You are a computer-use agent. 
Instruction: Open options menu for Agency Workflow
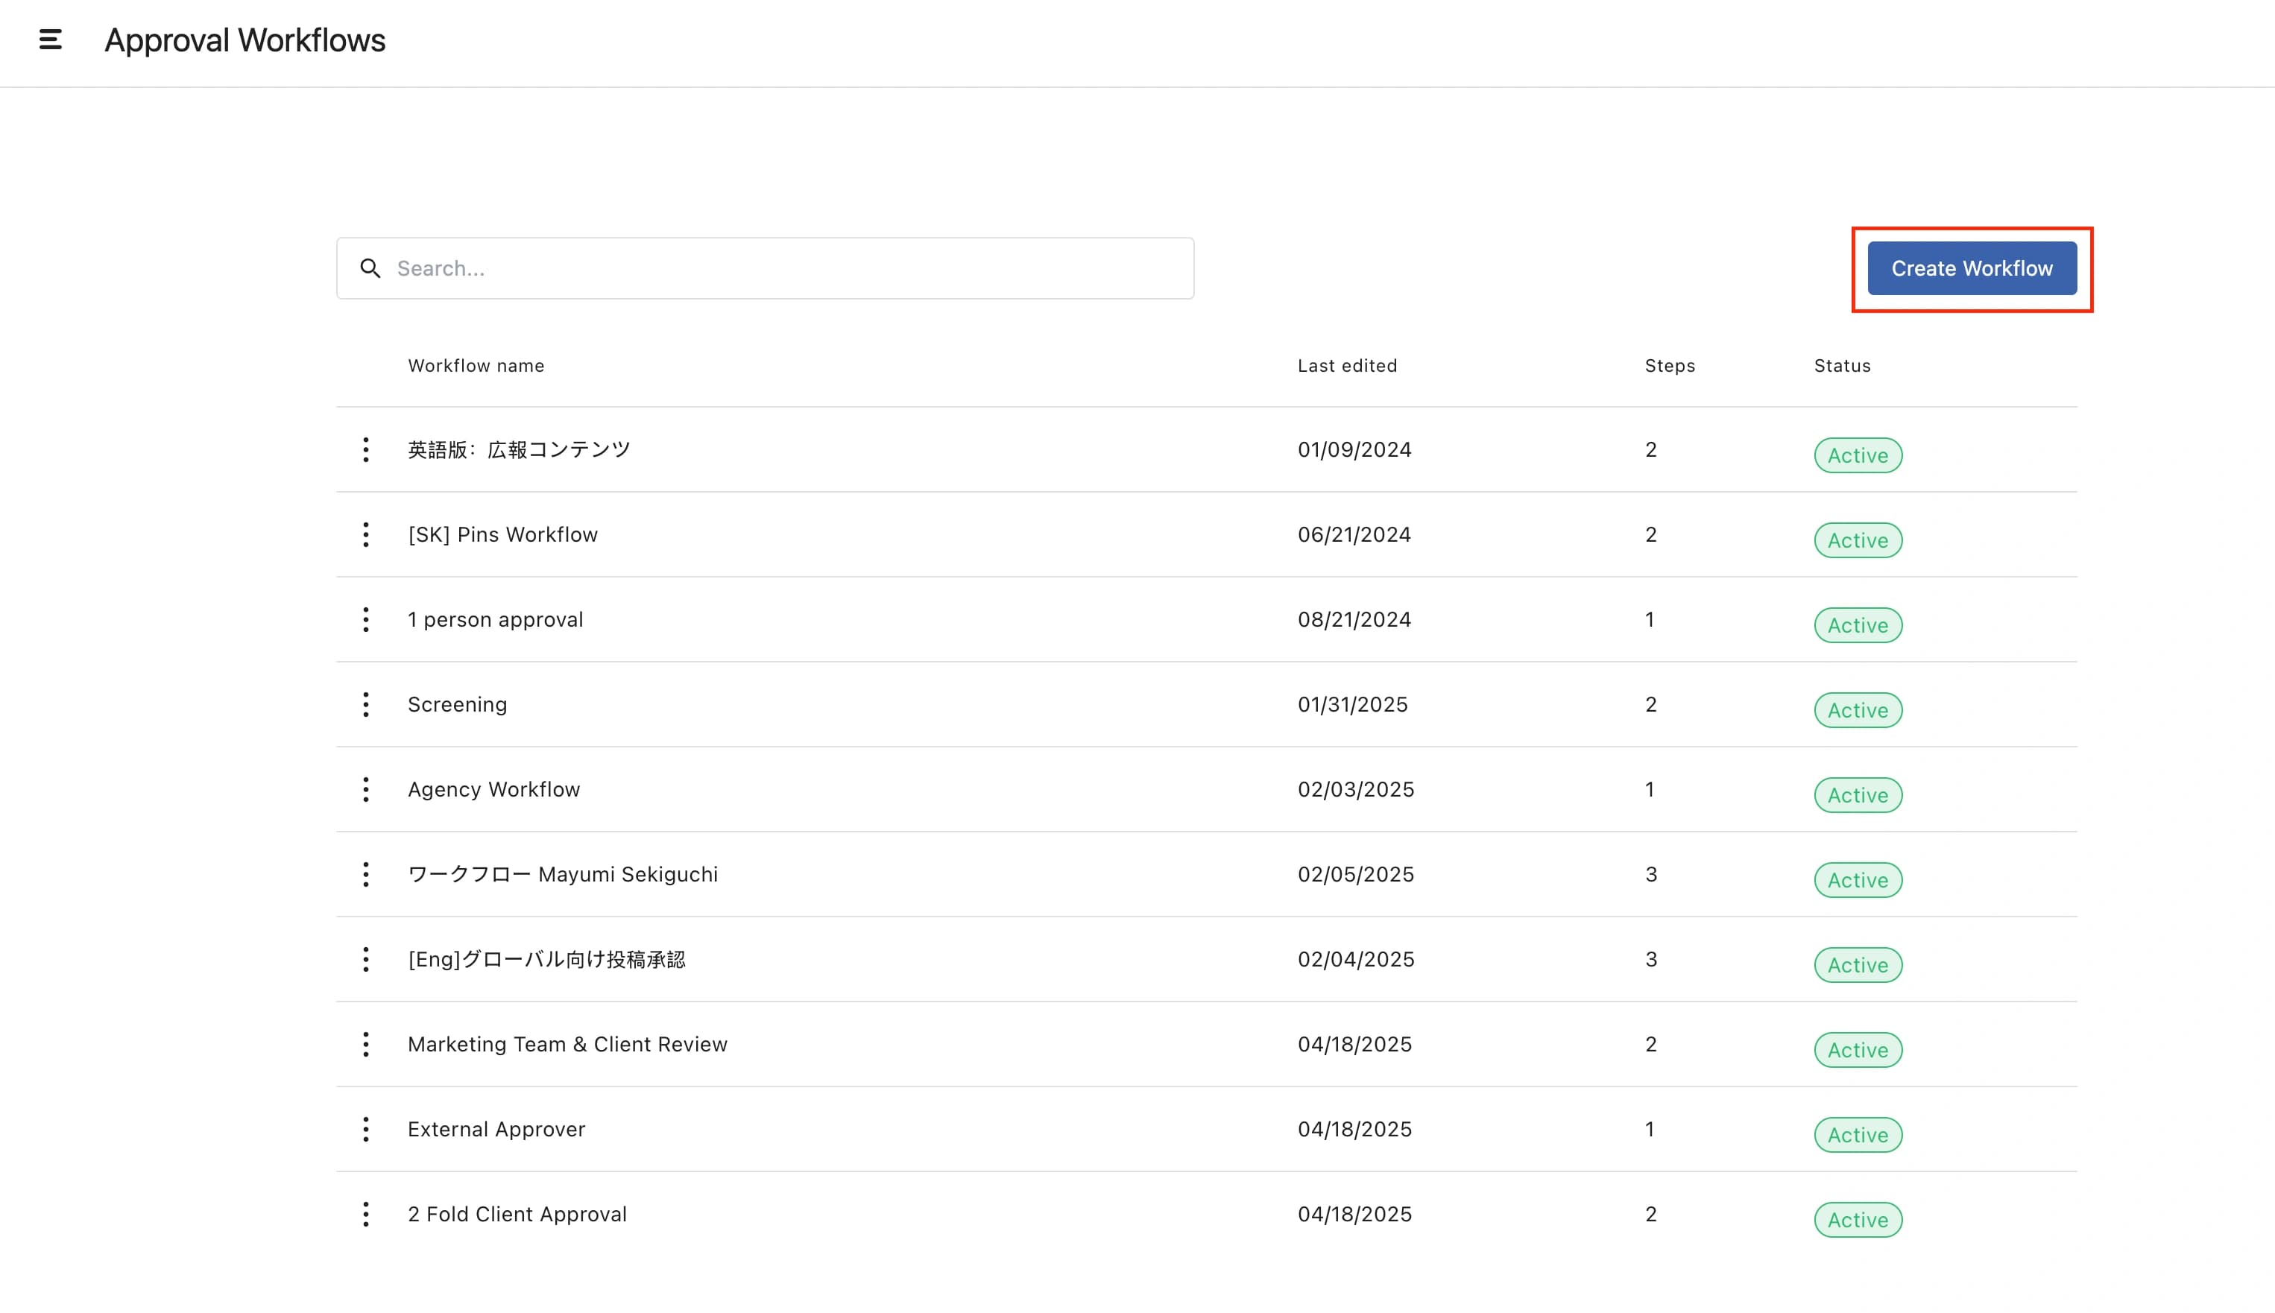(x=365, y=789)
